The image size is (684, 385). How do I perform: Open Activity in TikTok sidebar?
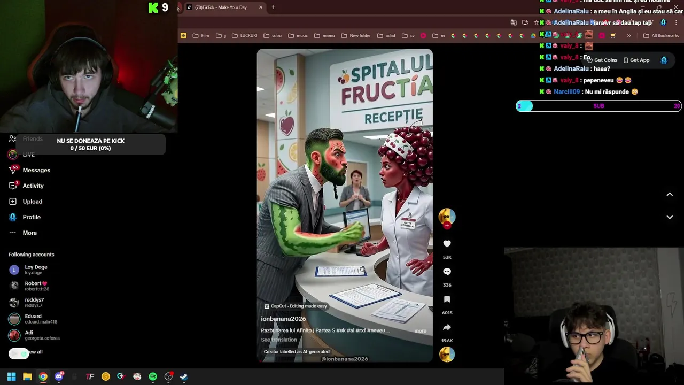[x=33, y=186]
